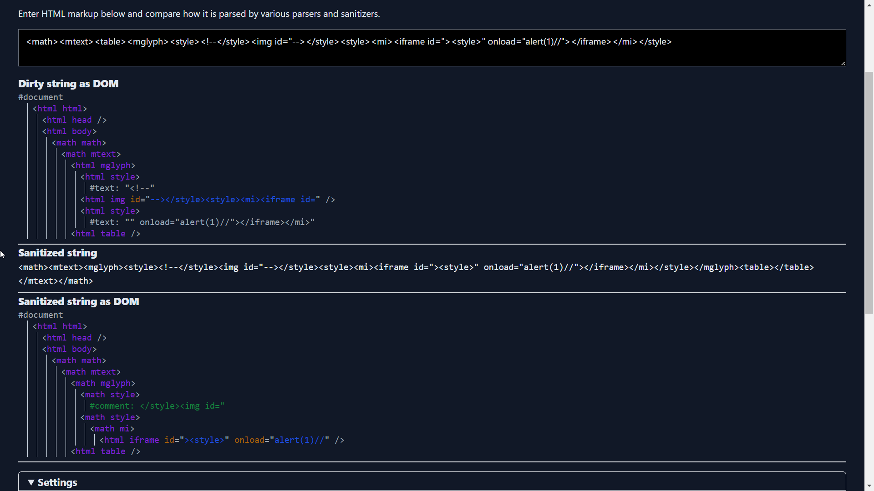Click the "<!--" text node in Dirty DOM
This screenshot has width=874, height=491.
(x=122, y=188)
